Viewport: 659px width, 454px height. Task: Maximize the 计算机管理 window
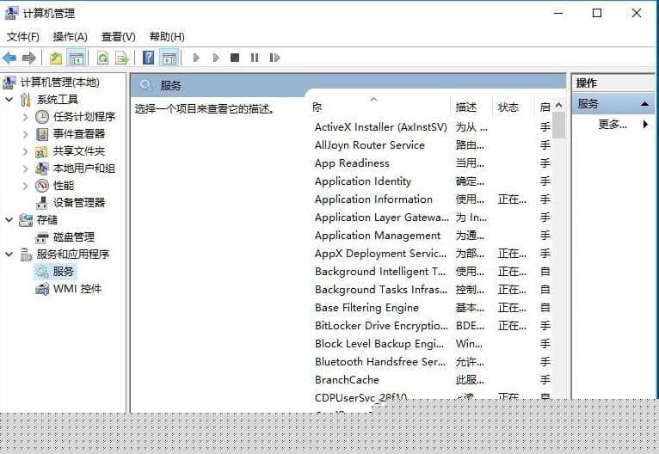click(x=597, y=13)
